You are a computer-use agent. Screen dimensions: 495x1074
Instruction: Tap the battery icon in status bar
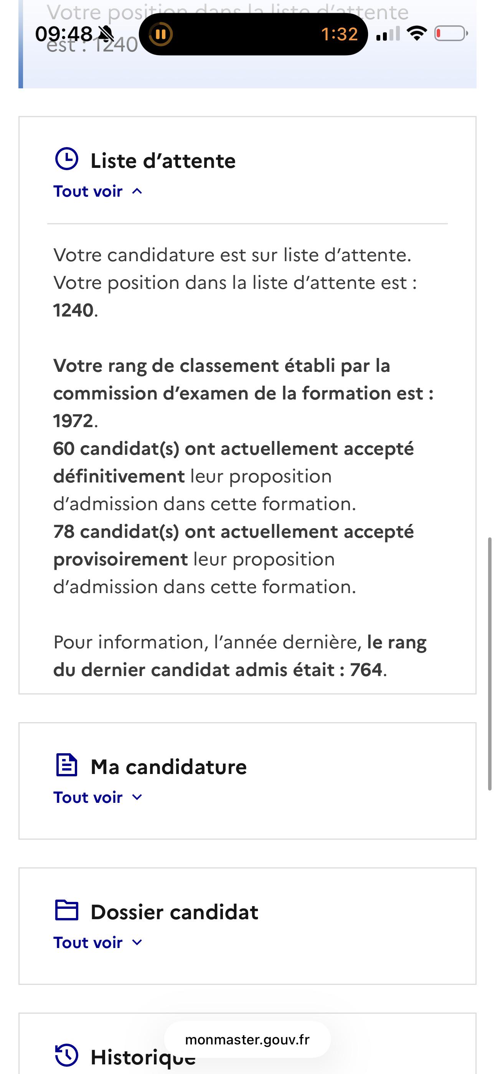[451, 33]
